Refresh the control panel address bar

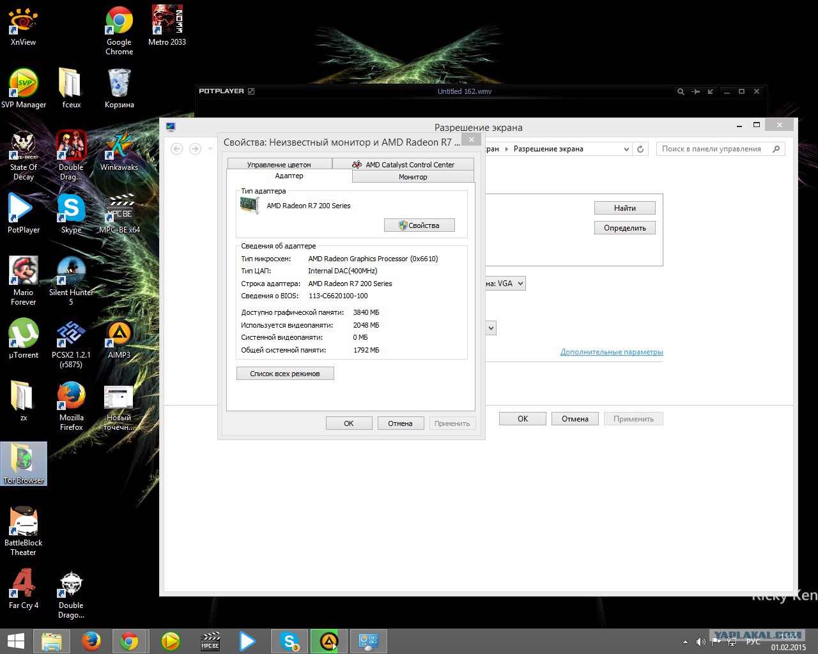point(640,149)
